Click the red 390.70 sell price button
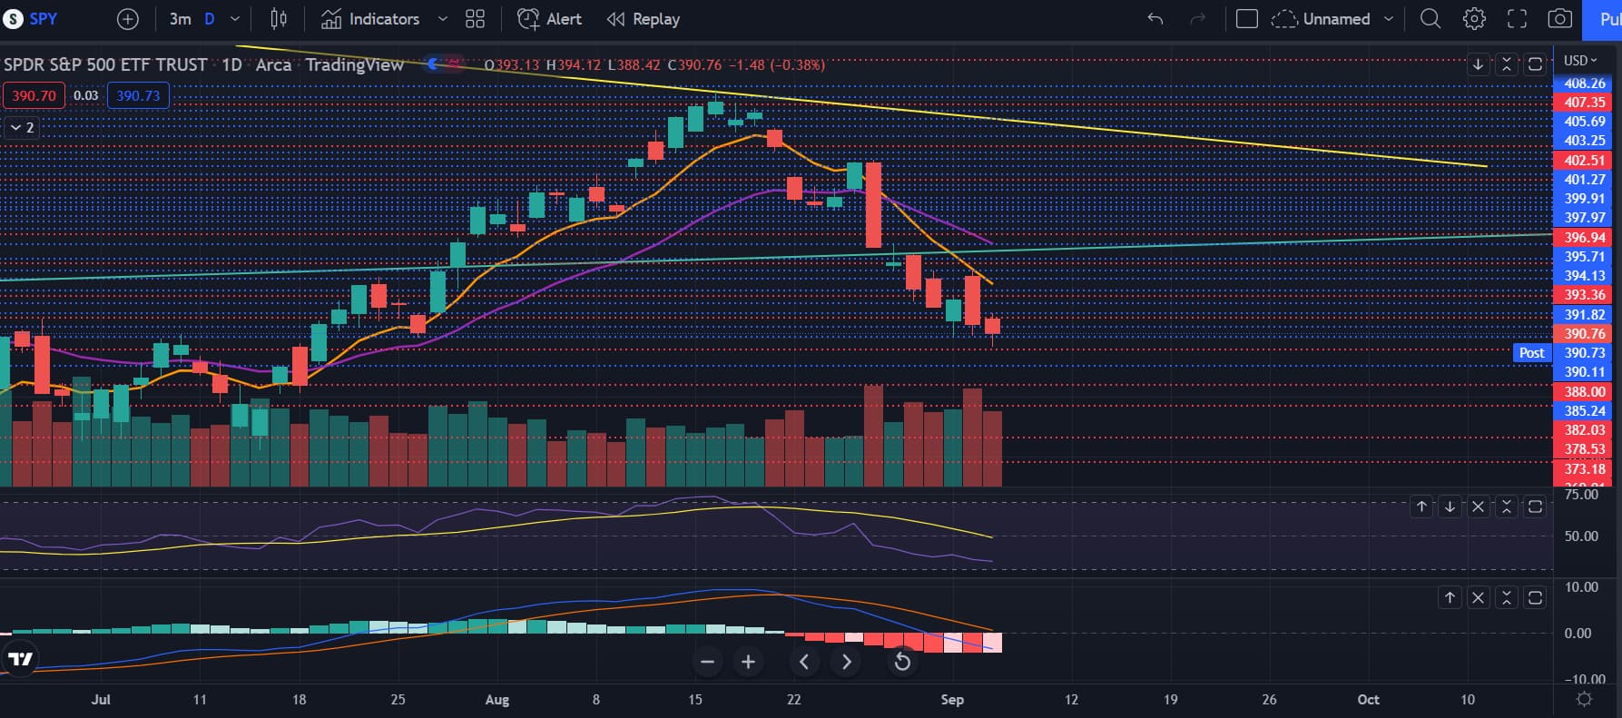This screenshot has height=718, width=1622. [34, 95]
